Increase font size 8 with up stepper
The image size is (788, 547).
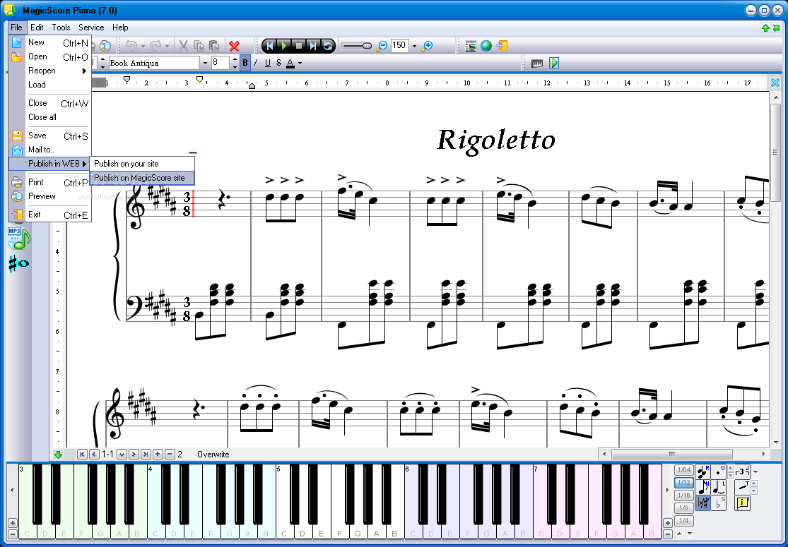pos(235,60)
